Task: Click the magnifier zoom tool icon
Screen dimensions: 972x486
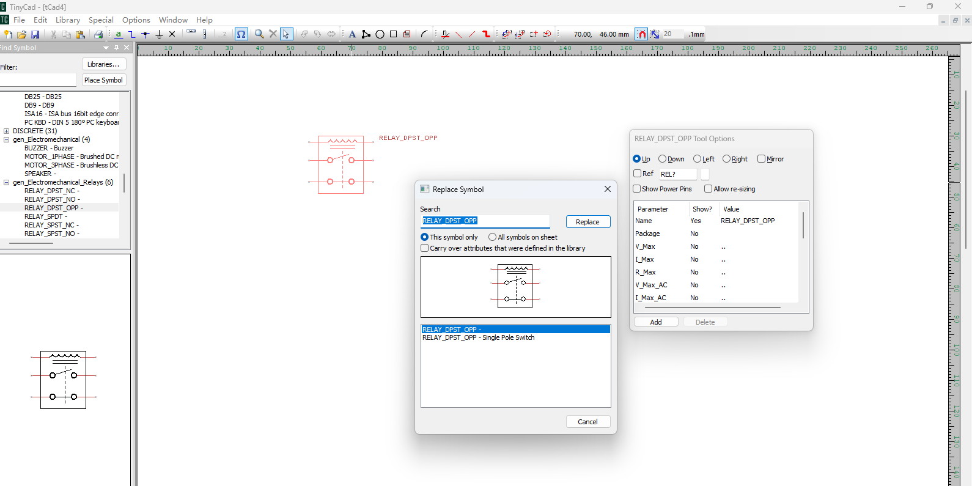Action: pyautogui.click(x=259, y=35)
